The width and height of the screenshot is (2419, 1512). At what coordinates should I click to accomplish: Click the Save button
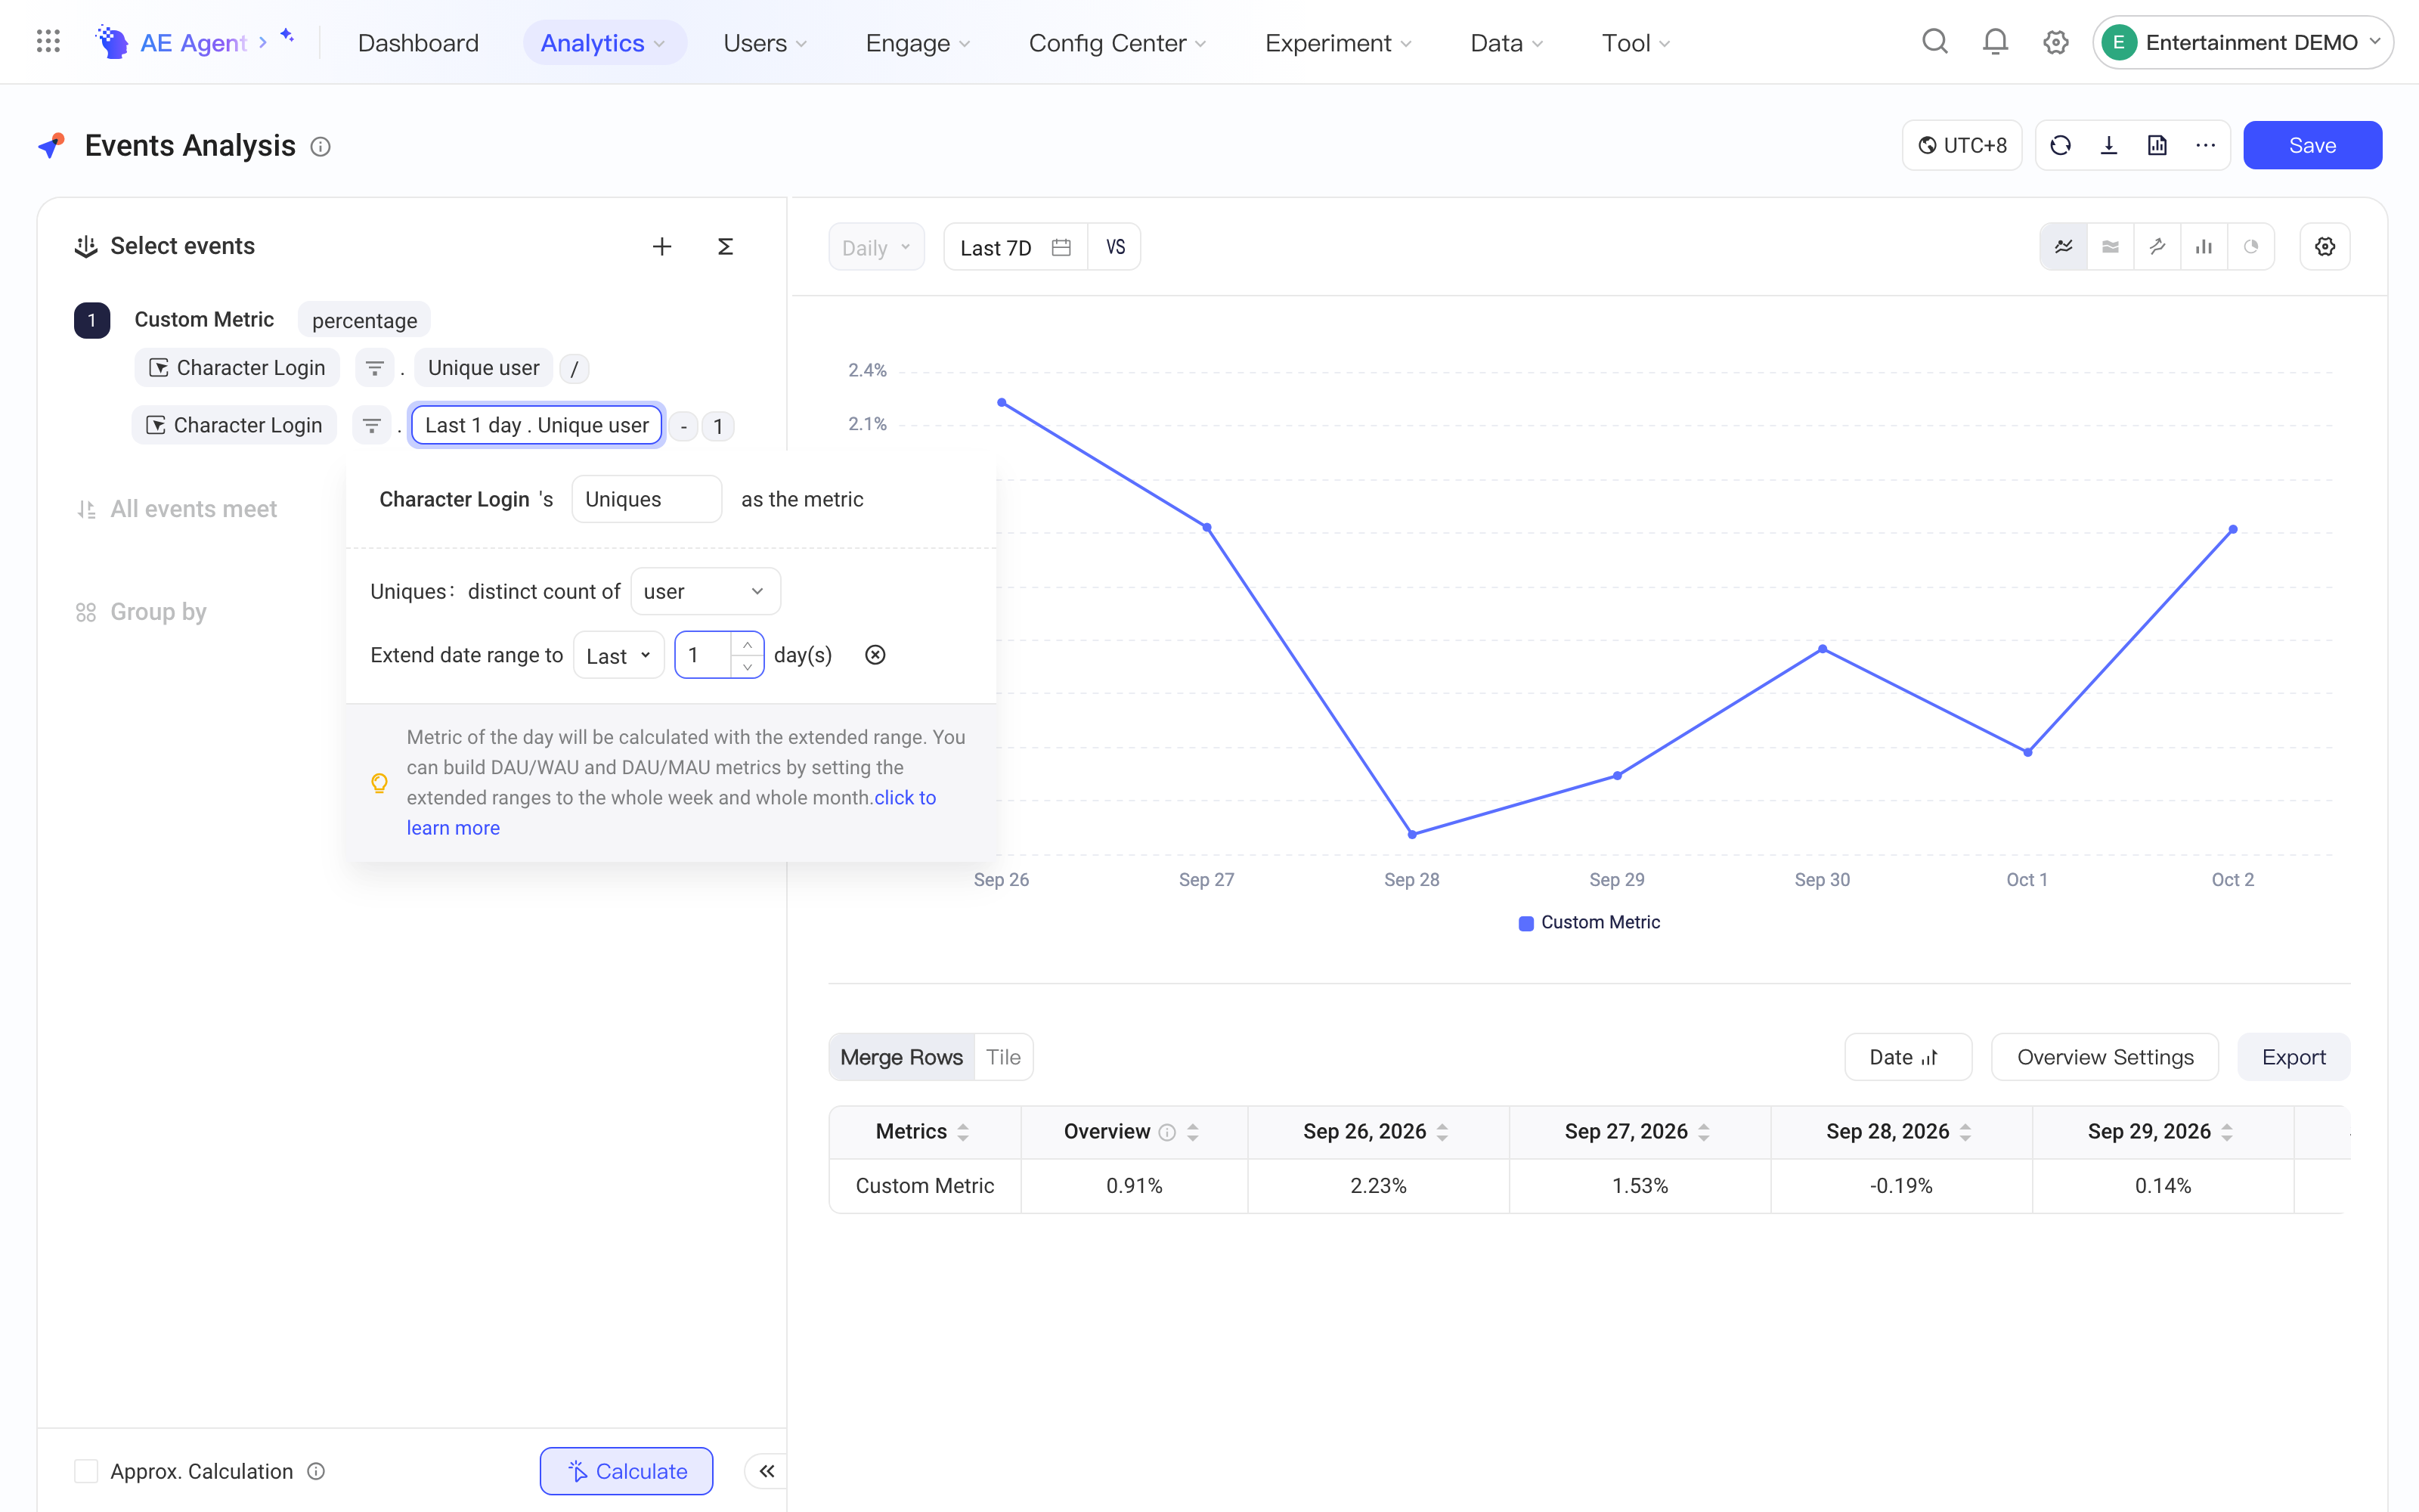[x=2312, y=146]
